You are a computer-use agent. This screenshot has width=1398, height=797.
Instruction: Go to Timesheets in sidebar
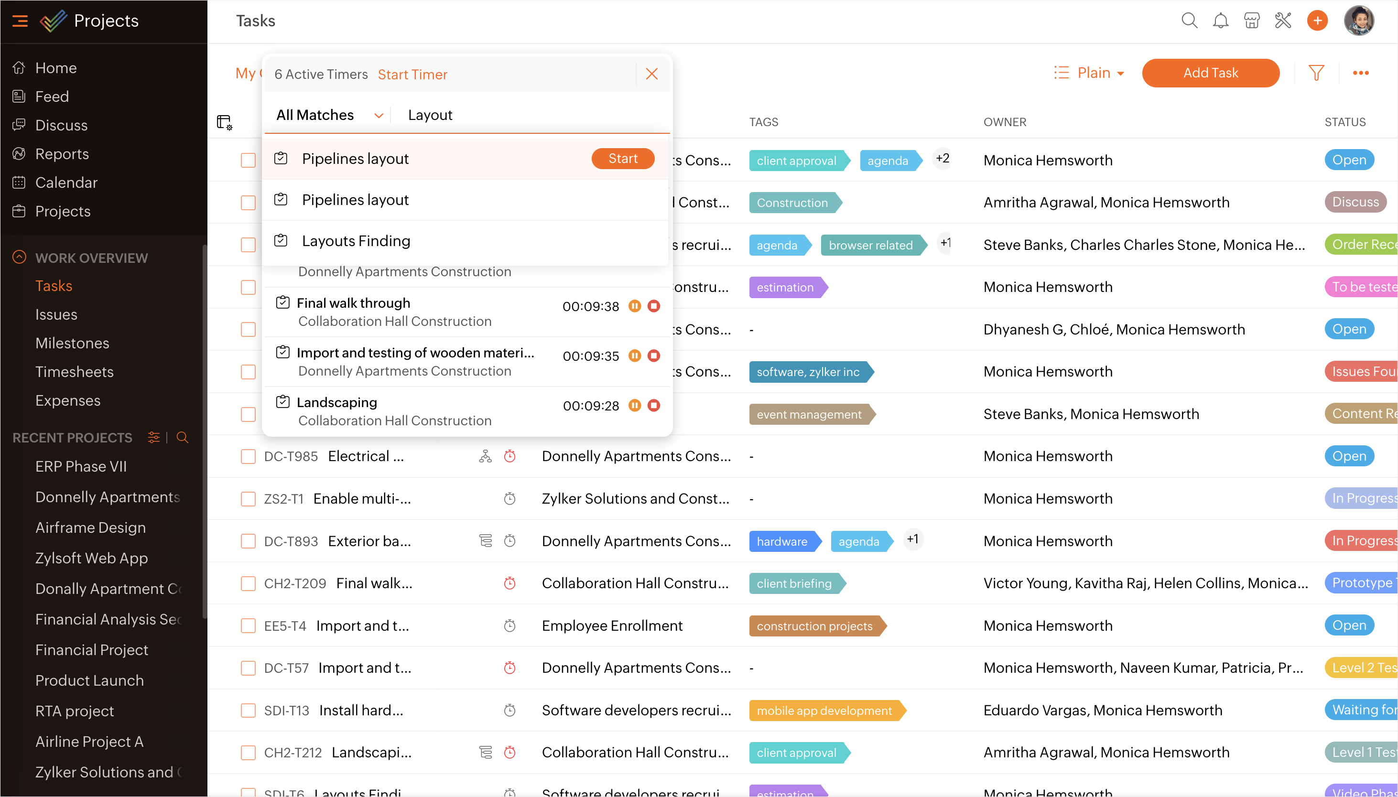point(75,372)
